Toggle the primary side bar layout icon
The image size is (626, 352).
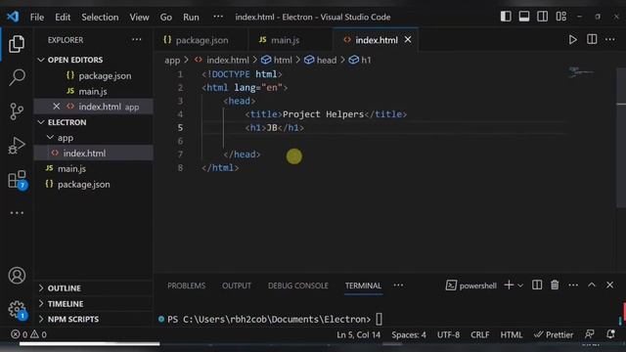click(x=506, y=17)
